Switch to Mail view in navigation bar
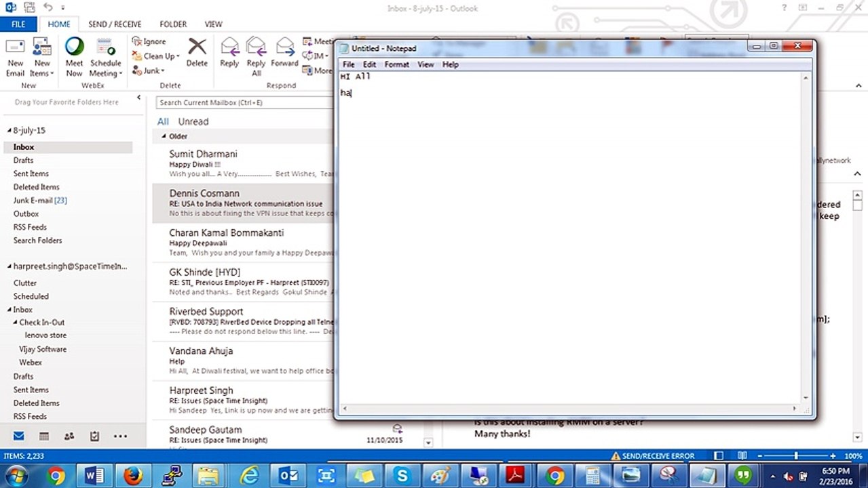The width and height of the screenshot is (868, 488). coord(18,436)
